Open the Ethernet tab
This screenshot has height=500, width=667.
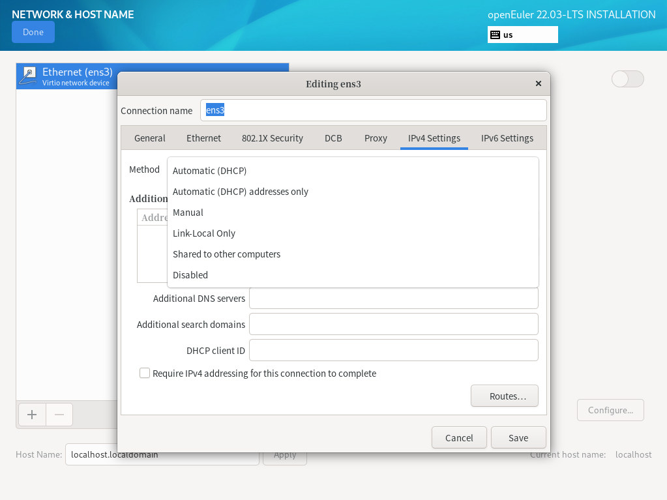(204, 138)
